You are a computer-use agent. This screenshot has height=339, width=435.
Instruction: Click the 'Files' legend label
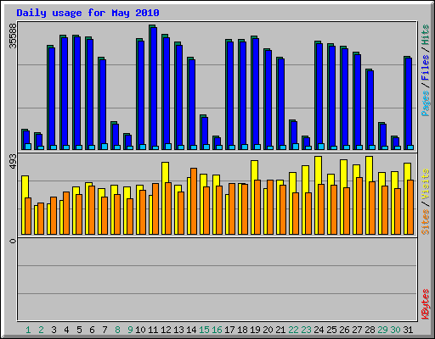point(425,67)
